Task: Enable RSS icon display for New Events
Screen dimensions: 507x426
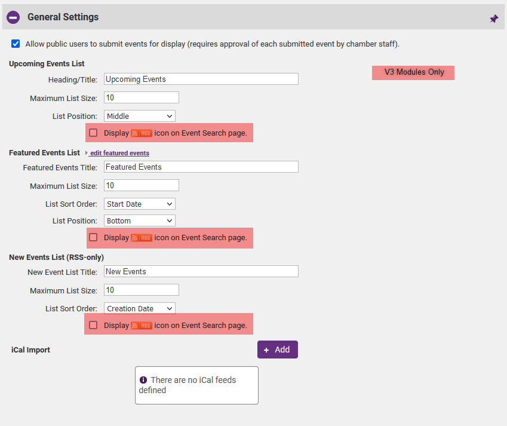Action: coord(93,325)
